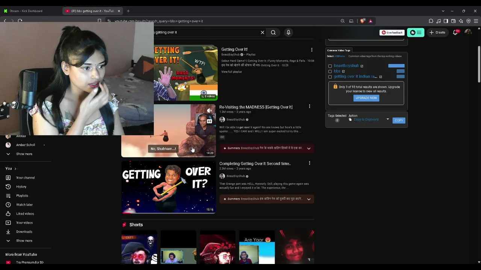Expand the summary for Completing Getting Over It
The width and height of the screenshot is (481, 270).
point(309,199)
